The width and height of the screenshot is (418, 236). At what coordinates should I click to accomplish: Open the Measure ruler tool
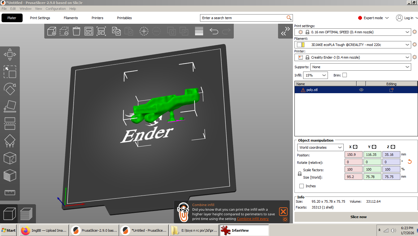pos(10,193)
